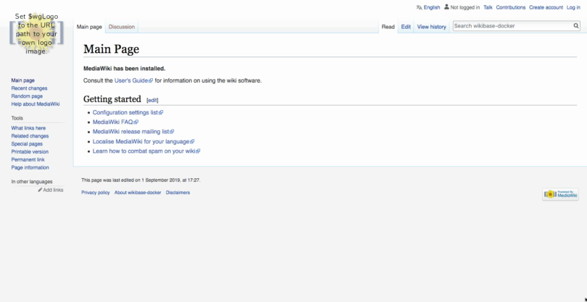Open the View history tab

point(432,27)
